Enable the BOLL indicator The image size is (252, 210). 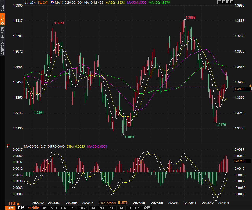tap(64, 208)
